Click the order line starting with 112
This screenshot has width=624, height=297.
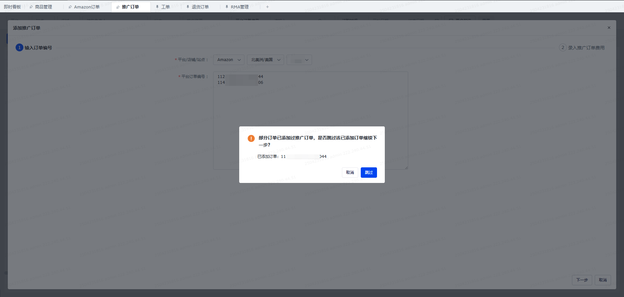(x=240, y=77)
